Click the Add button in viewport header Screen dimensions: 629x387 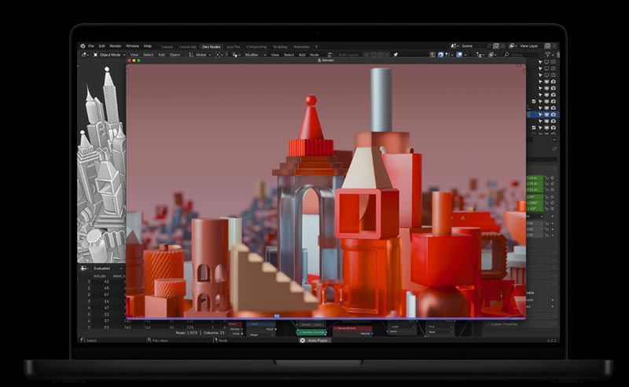(162, 55)
